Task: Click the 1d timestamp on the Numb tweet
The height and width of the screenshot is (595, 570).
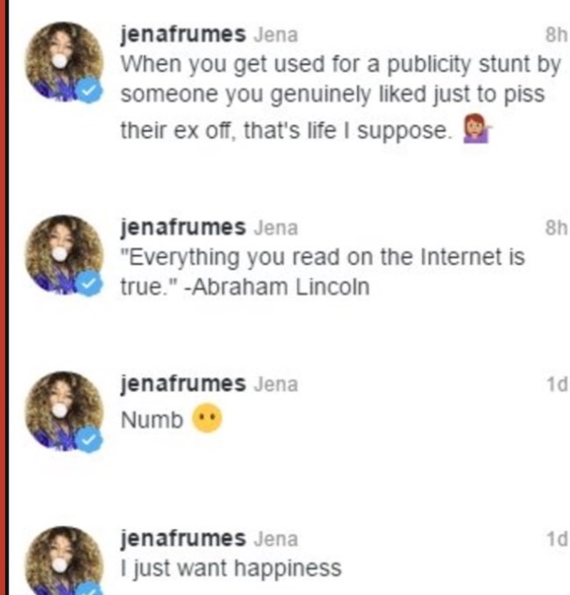Action: 556,384
